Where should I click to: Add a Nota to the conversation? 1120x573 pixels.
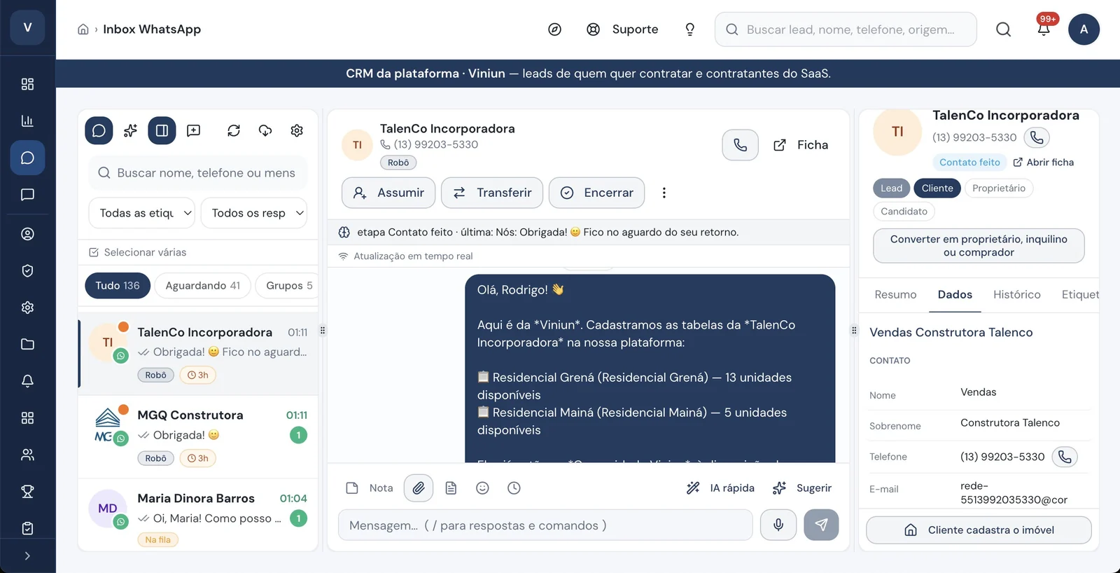pos(370,488)
